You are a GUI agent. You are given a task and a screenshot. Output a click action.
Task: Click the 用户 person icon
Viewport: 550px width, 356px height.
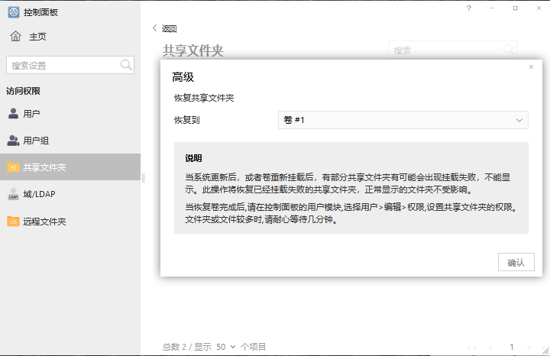coord(13,113)
